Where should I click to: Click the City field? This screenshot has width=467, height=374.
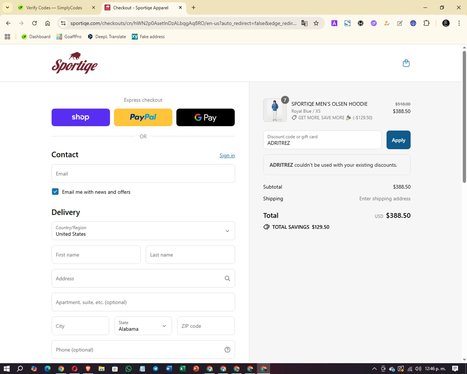click(80, 326)
